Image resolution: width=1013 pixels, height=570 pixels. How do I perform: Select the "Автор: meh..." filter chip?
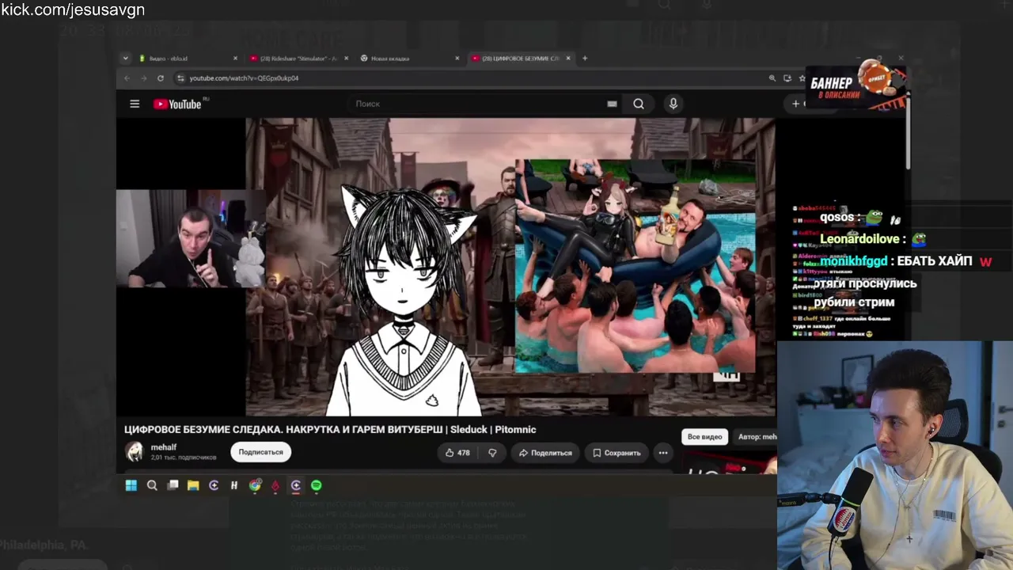tap(757, 437)
